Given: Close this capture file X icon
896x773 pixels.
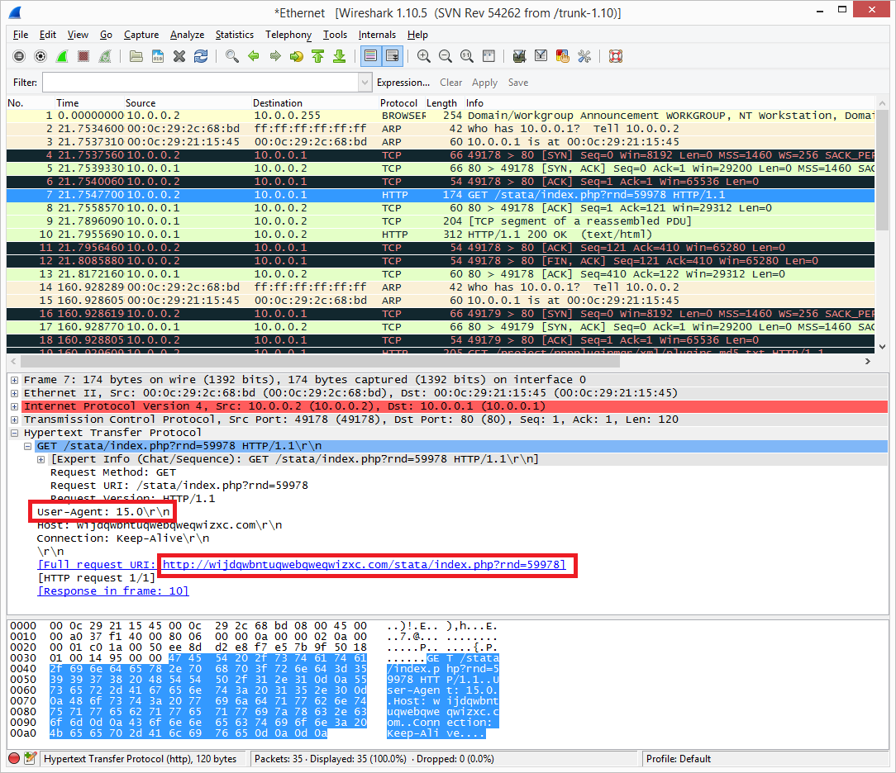Looking at the screenshot, I should (x=179, y=56).
